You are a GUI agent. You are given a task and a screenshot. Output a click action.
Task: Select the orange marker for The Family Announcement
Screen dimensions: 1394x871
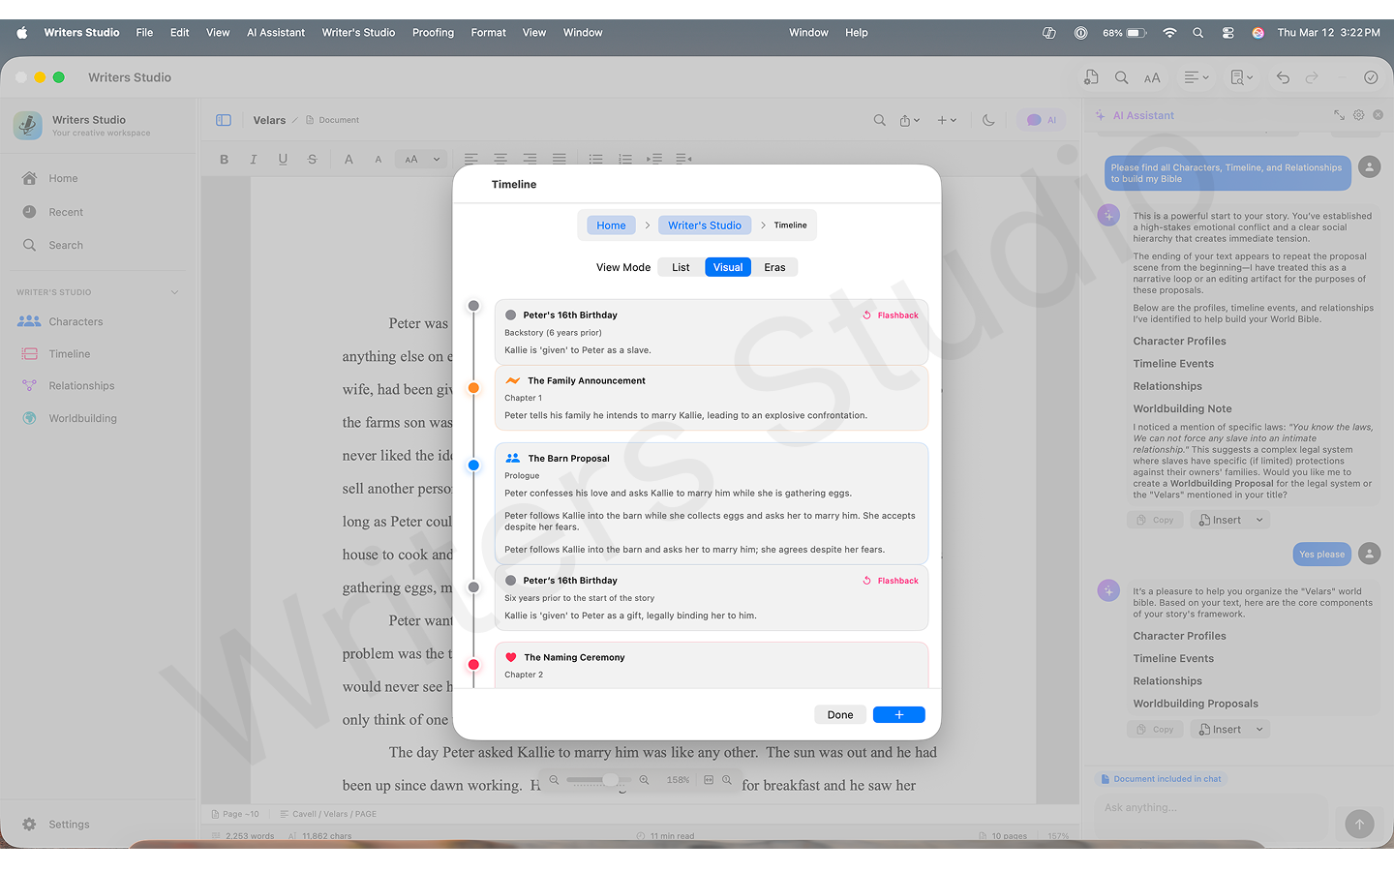[x=473, y=388]
